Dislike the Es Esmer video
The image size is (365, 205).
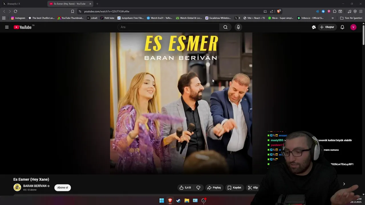(198, 188)
